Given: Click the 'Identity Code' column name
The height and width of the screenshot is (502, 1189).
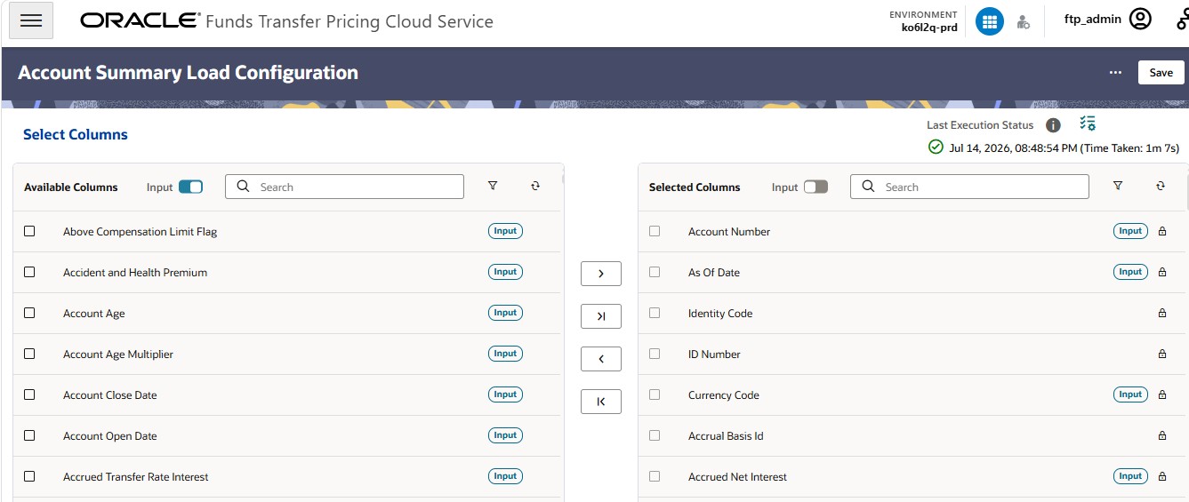Looking at the screenshot, I should click(x=720, y=314).
